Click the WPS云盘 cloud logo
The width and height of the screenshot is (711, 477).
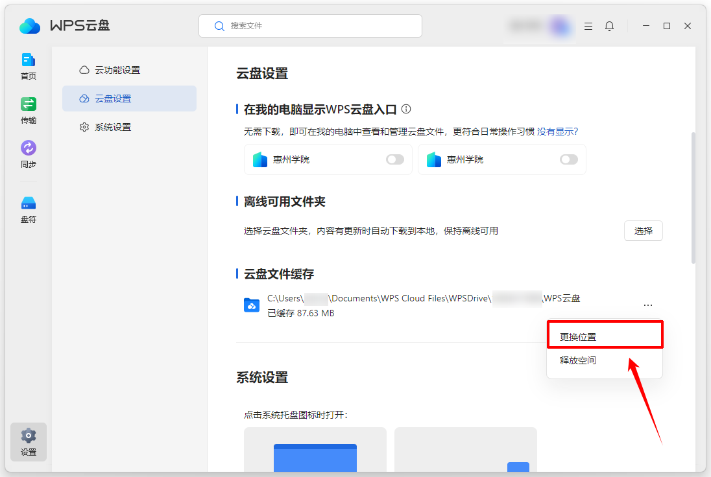coord(30,26)
